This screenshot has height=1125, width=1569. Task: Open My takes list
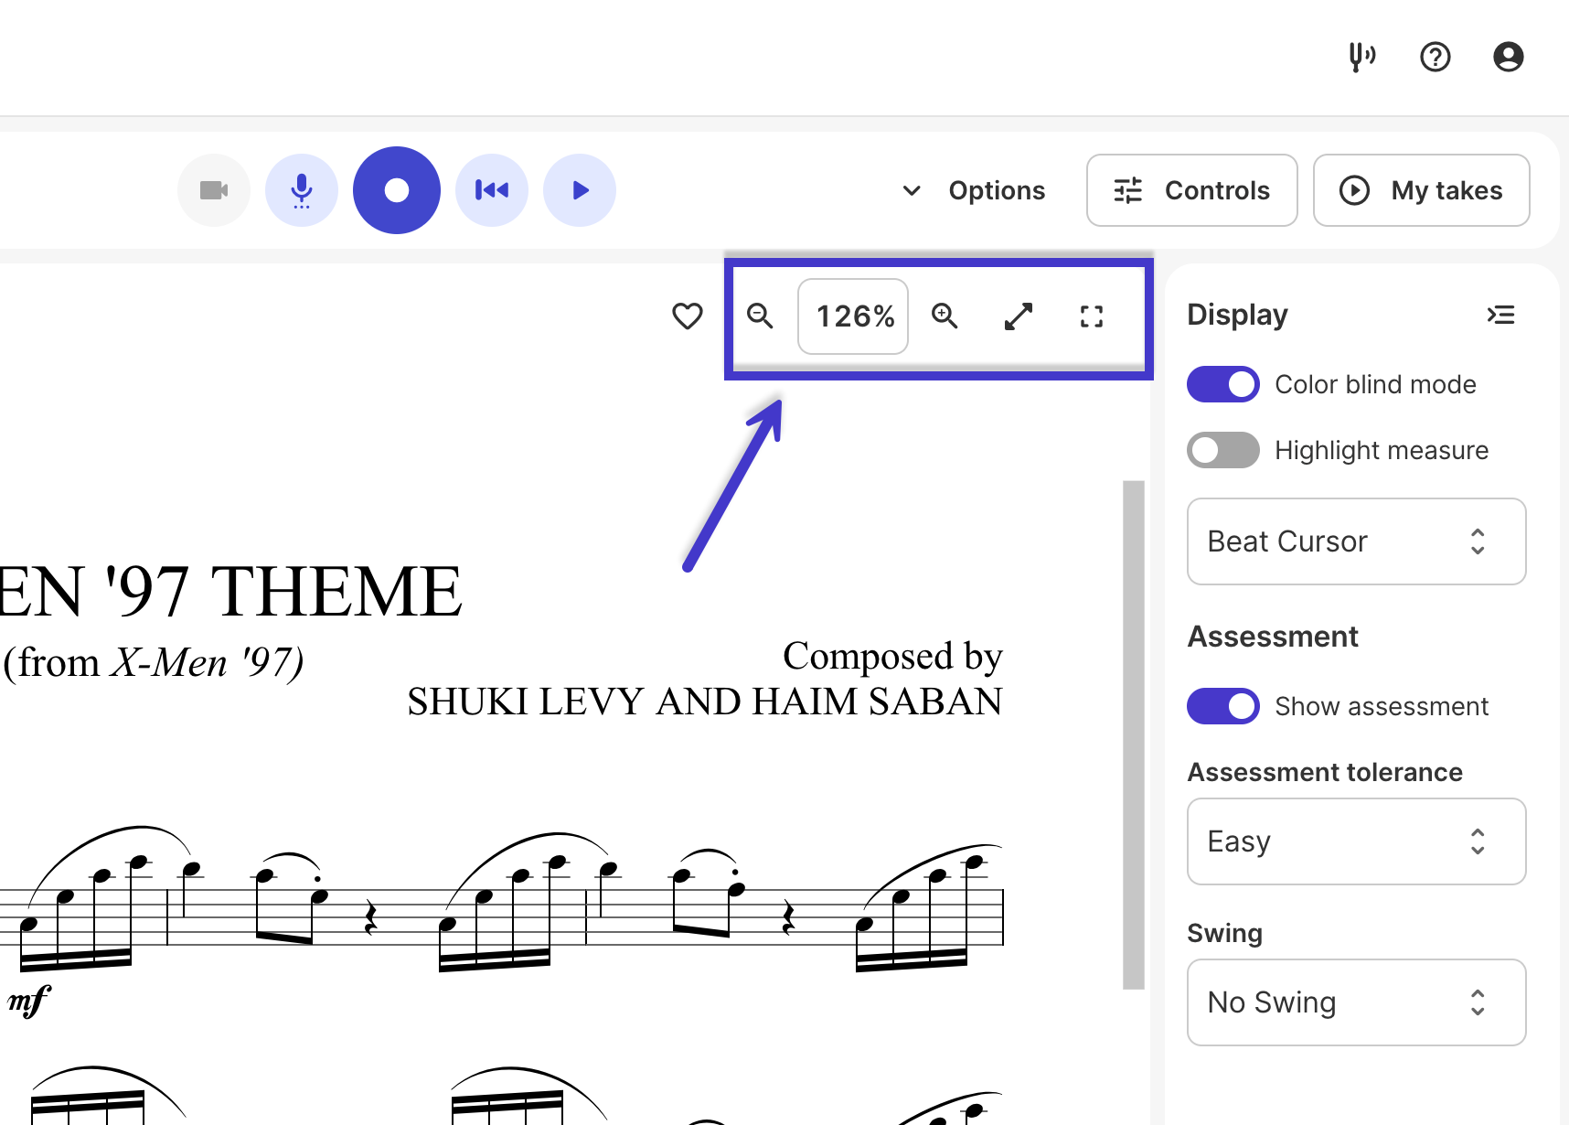[1422, 190]
